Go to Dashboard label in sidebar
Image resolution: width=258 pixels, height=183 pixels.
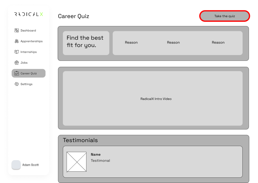28,30
